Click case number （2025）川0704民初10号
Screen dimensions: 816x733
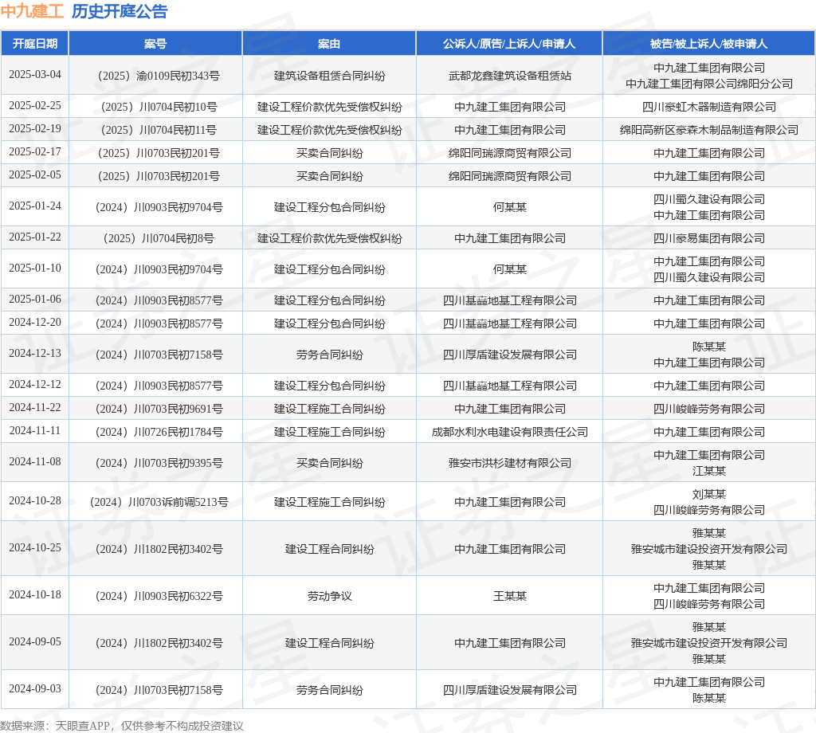(x=159, y=108)
